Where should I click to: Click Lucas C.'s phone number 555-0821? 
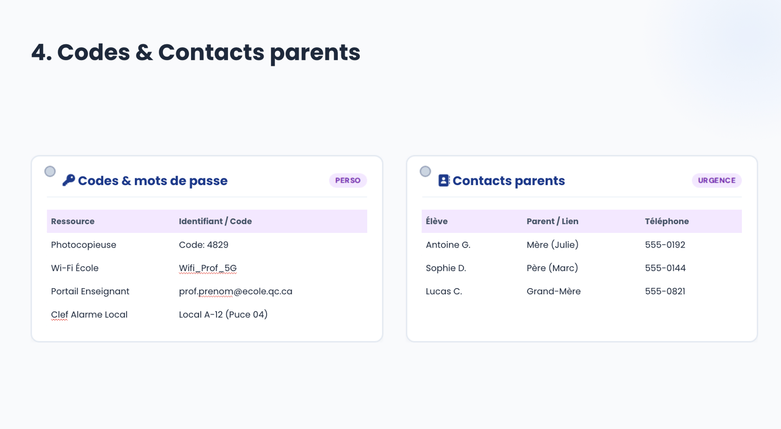tap(665, 291)
